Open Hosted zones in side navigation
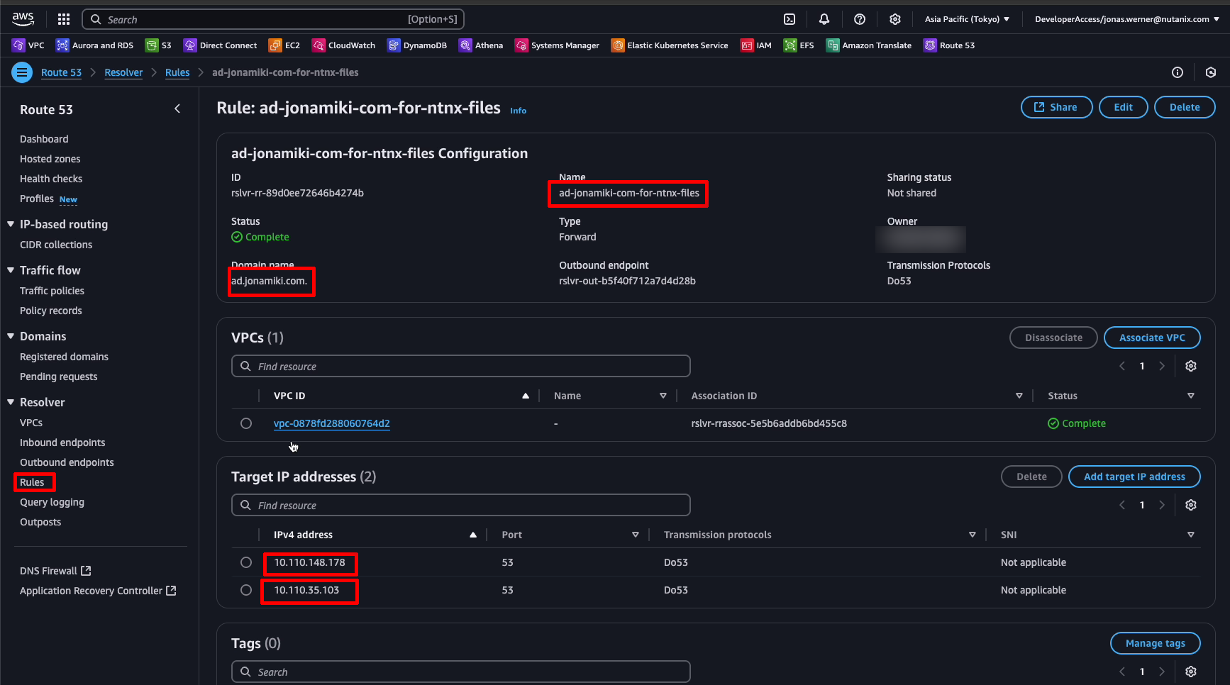This screenshot has height=685, width=1230. [50, 159]
